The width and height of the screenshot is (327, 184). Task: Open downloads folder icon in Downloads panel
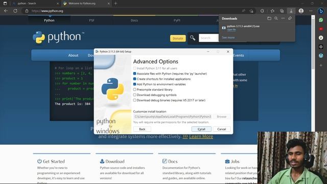pos(269,18)
